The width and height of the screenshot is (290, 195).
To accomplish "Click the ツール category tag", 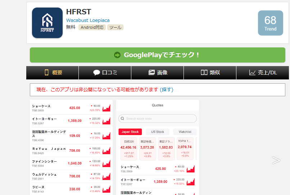I will [x=115, y=27].
